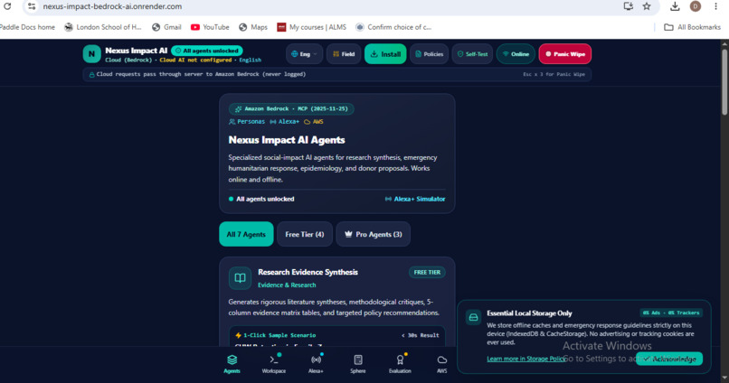The height and width of the screenshot is (383, 729).
Task: Click the book icon of Research Evidence Synthesis
Action: [240, 278]
